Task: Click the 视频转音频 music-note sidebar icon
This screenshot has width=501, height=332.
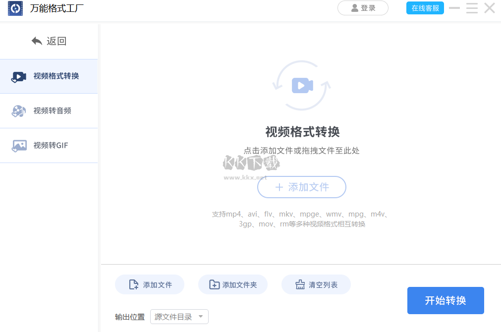Action: (x=18, y=111)
